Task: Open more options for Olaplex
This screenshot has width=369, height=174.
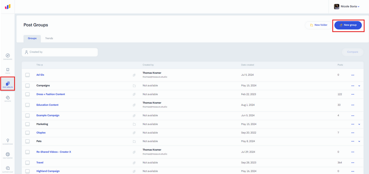Action: [353, 133]
